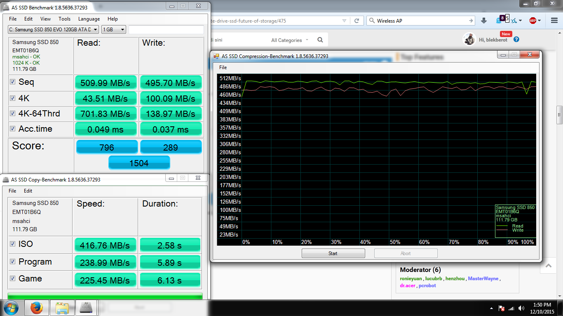Open moderator pcrobot profile link
Screen dimensions: 563x316
427,286
